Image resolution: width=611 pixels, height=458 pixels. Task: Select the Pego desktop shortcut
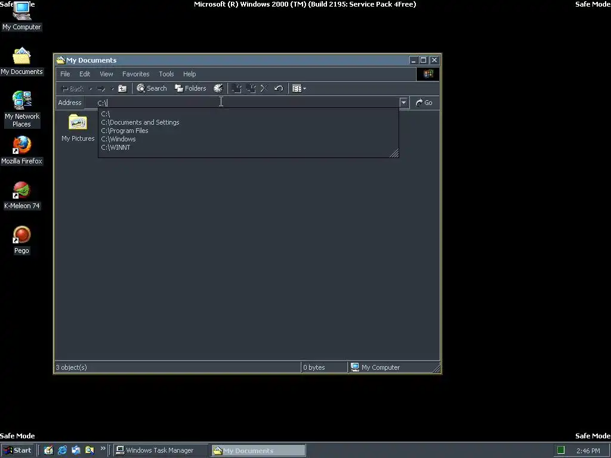[x=22, y=240]
